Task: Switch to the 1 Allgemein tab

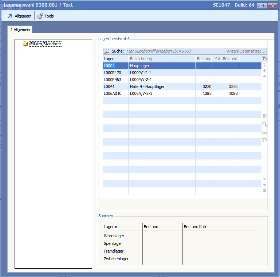Action: tap(20, 30)
